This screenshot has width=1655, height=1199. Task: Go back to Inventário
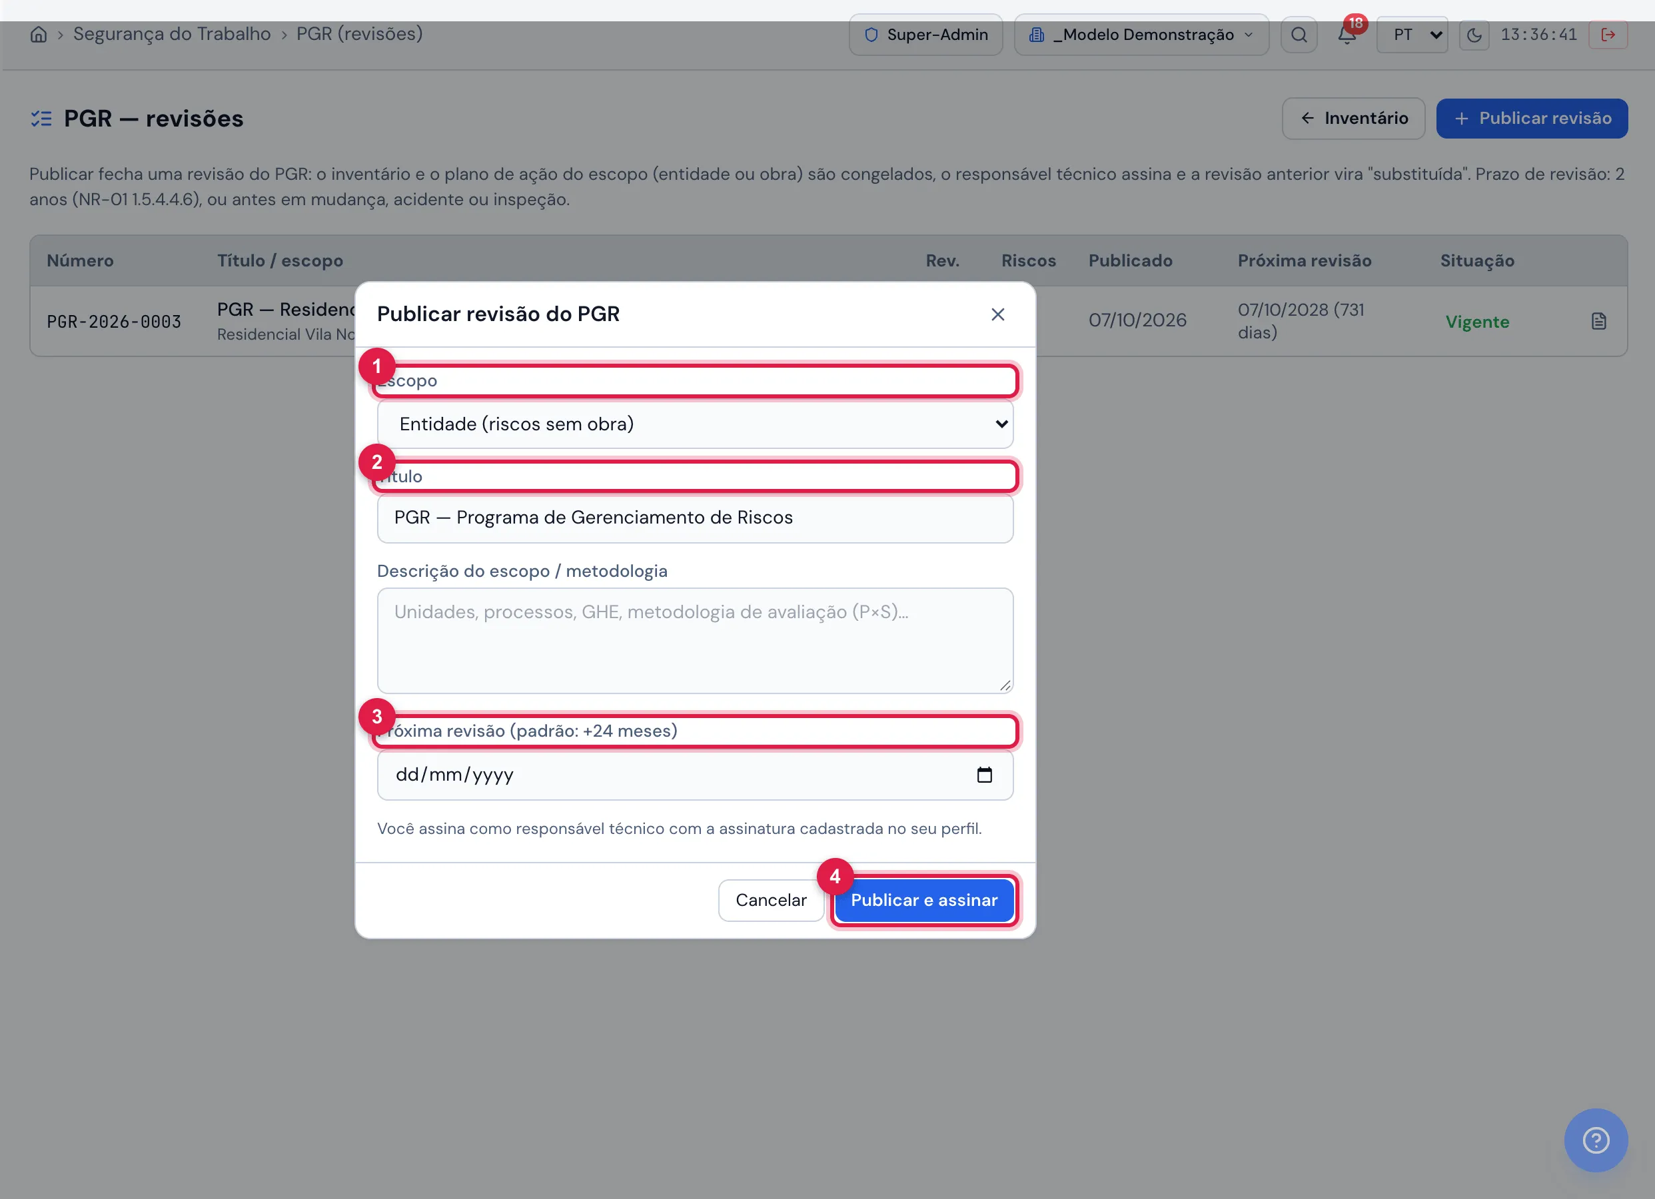pyautogui.click(x=1354, y=118)
